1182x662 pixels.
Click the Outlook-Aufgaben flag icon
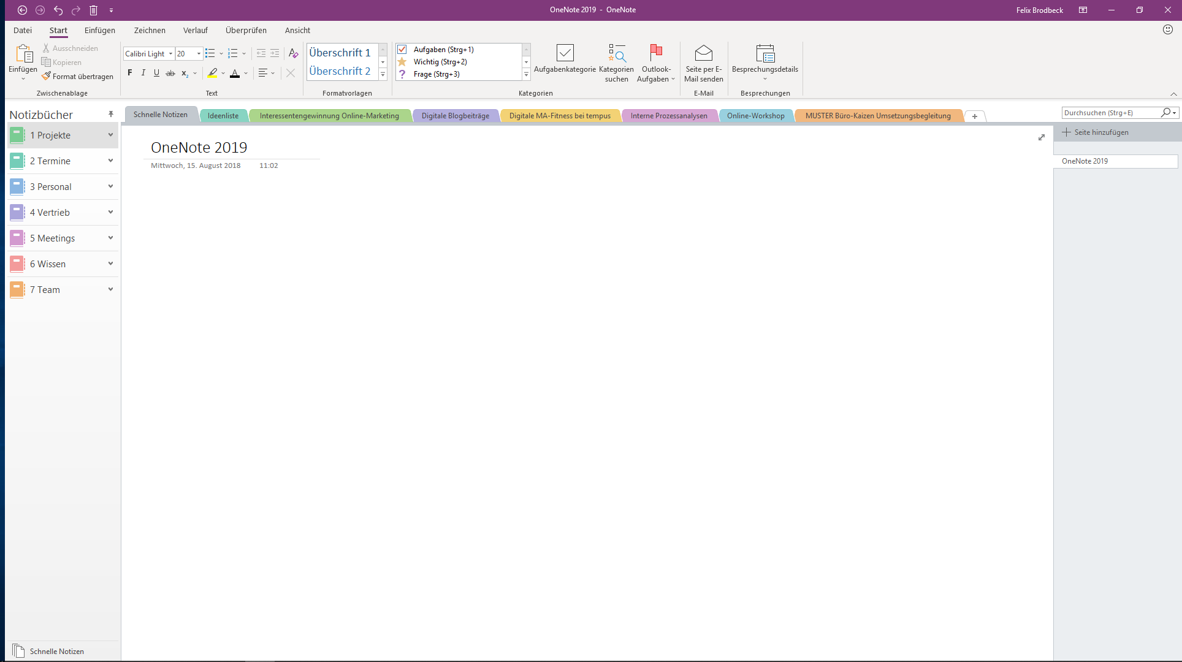click(x=656, y=53)
